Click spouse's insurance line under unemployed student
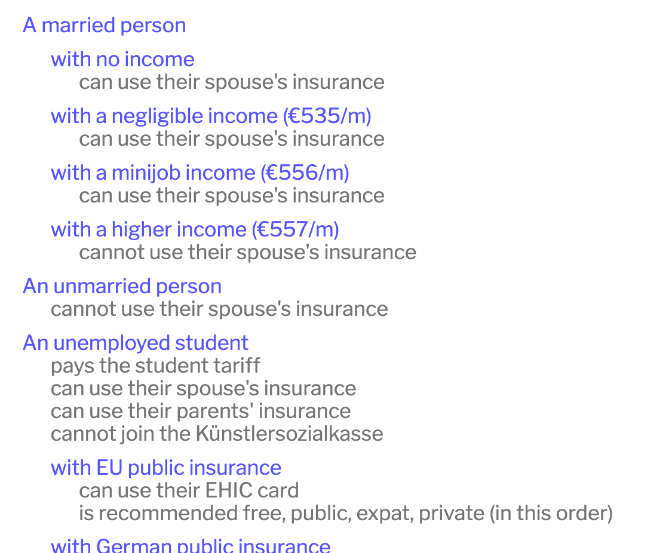This screenshot has height=553, width=669. coord(203,388)
